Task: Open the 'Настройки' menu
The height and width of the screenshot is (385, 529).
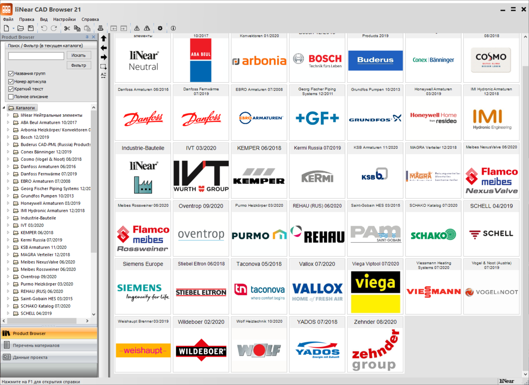Action: click(64, 19)
